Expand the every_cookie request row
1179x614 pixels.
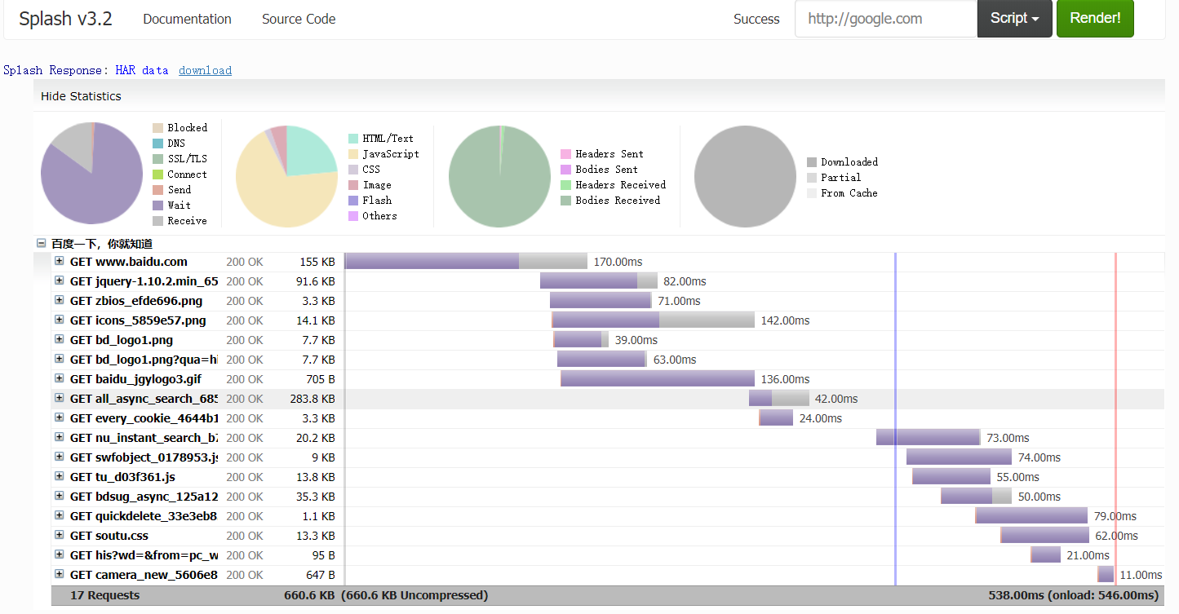[x=60, y=417]
